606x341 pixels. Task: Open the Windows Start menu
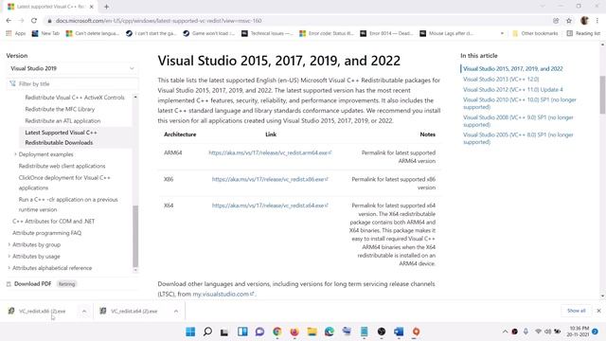pos(190,332)
